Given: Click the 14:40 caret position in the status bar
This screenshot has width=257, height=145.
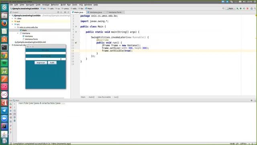Looking at the screenshot, I should [232, 144].
